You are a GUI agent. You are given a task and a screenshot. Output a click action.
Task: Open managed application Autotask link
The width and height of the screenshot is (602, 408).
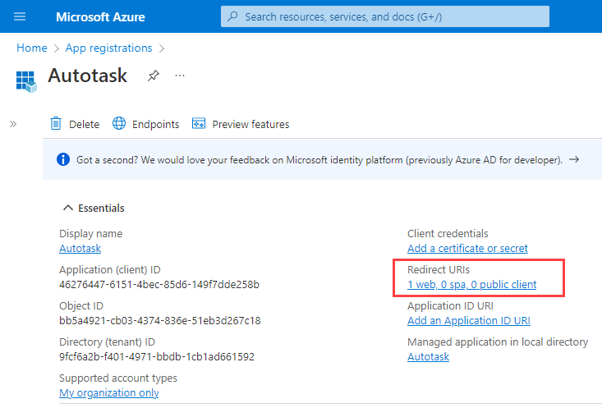coord(428,356)
